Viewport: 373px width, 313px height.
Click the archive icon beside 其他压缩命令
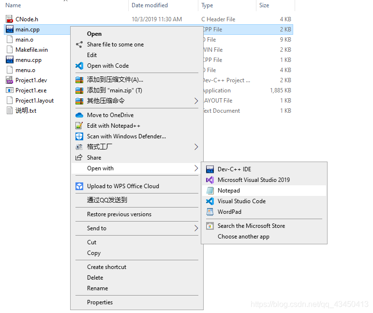pyautogui.click(x=79, y=101)
